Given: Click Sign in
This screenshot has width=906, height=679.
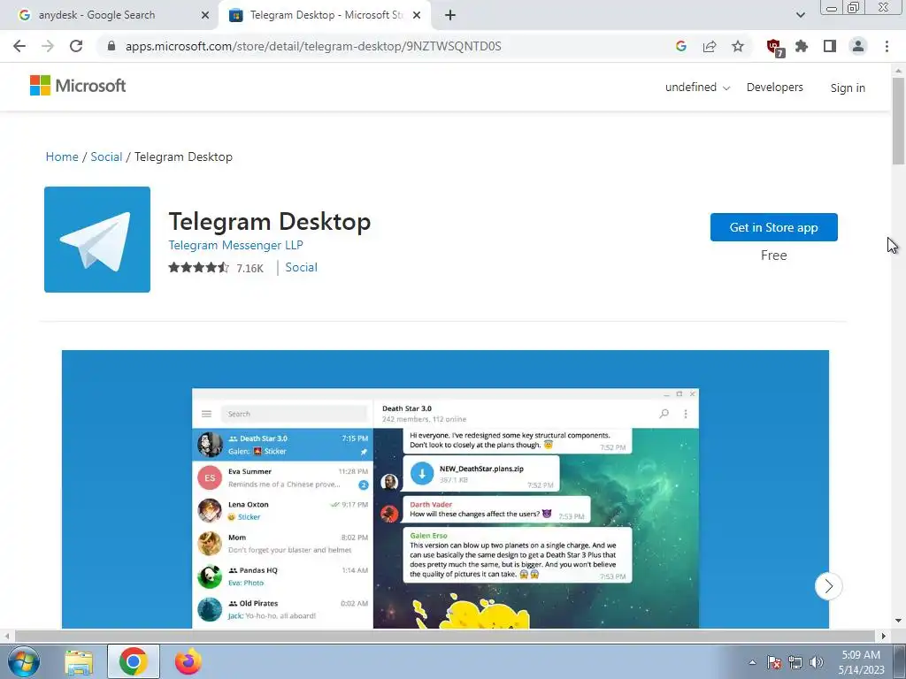Looking at the screenshot, I should (x=848, y=88).
